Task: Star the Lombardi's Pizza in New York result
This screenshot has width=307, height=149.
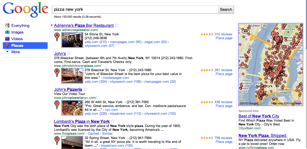Action: pos(113,121)
